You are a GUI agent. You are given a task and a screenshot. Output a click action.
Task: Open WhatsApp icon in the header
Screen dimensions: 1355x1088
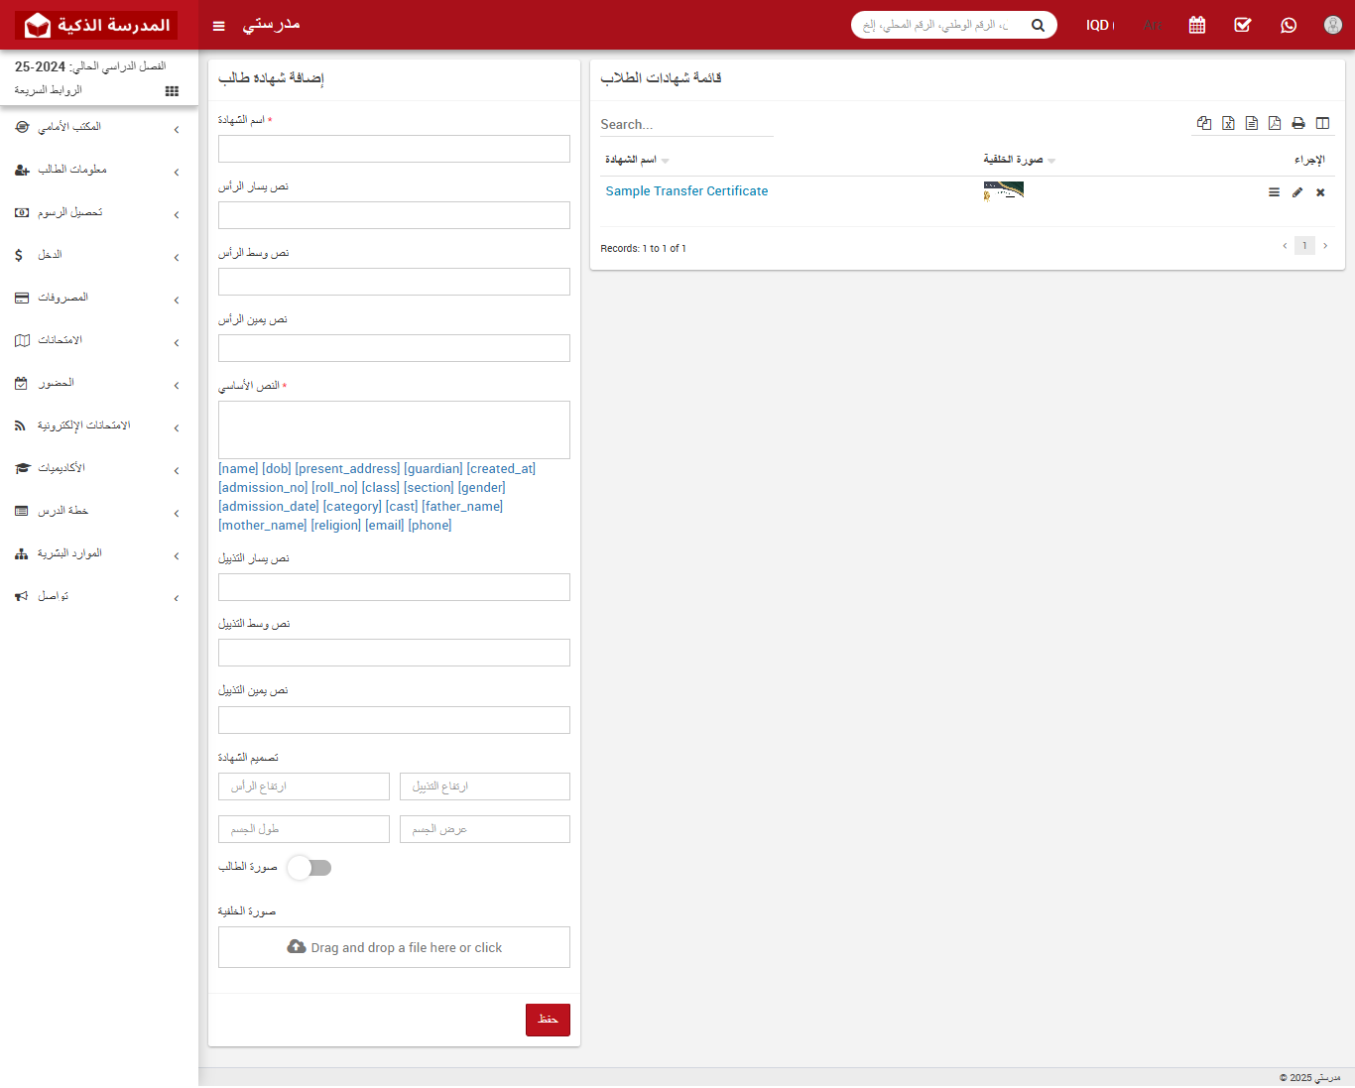coord(1289,25)
